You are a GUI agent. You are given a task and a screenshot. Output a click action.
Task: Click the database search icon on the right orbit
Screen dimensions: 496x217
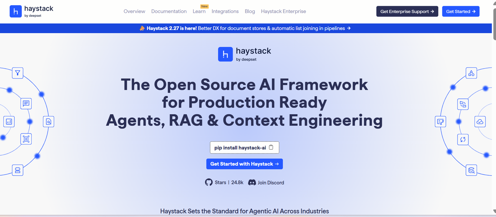472,170
